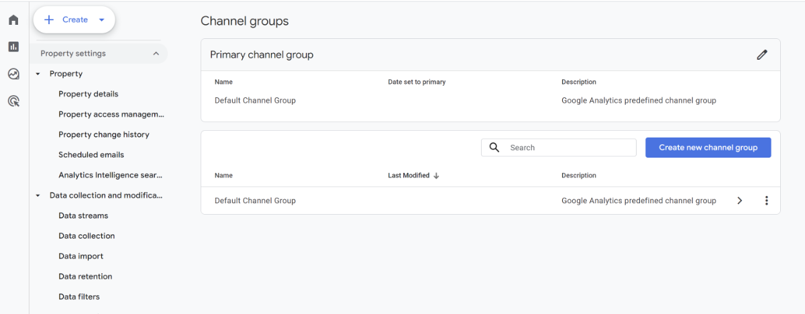
Task: Collapse the Property tree group
Action: (x=38, y=74)
